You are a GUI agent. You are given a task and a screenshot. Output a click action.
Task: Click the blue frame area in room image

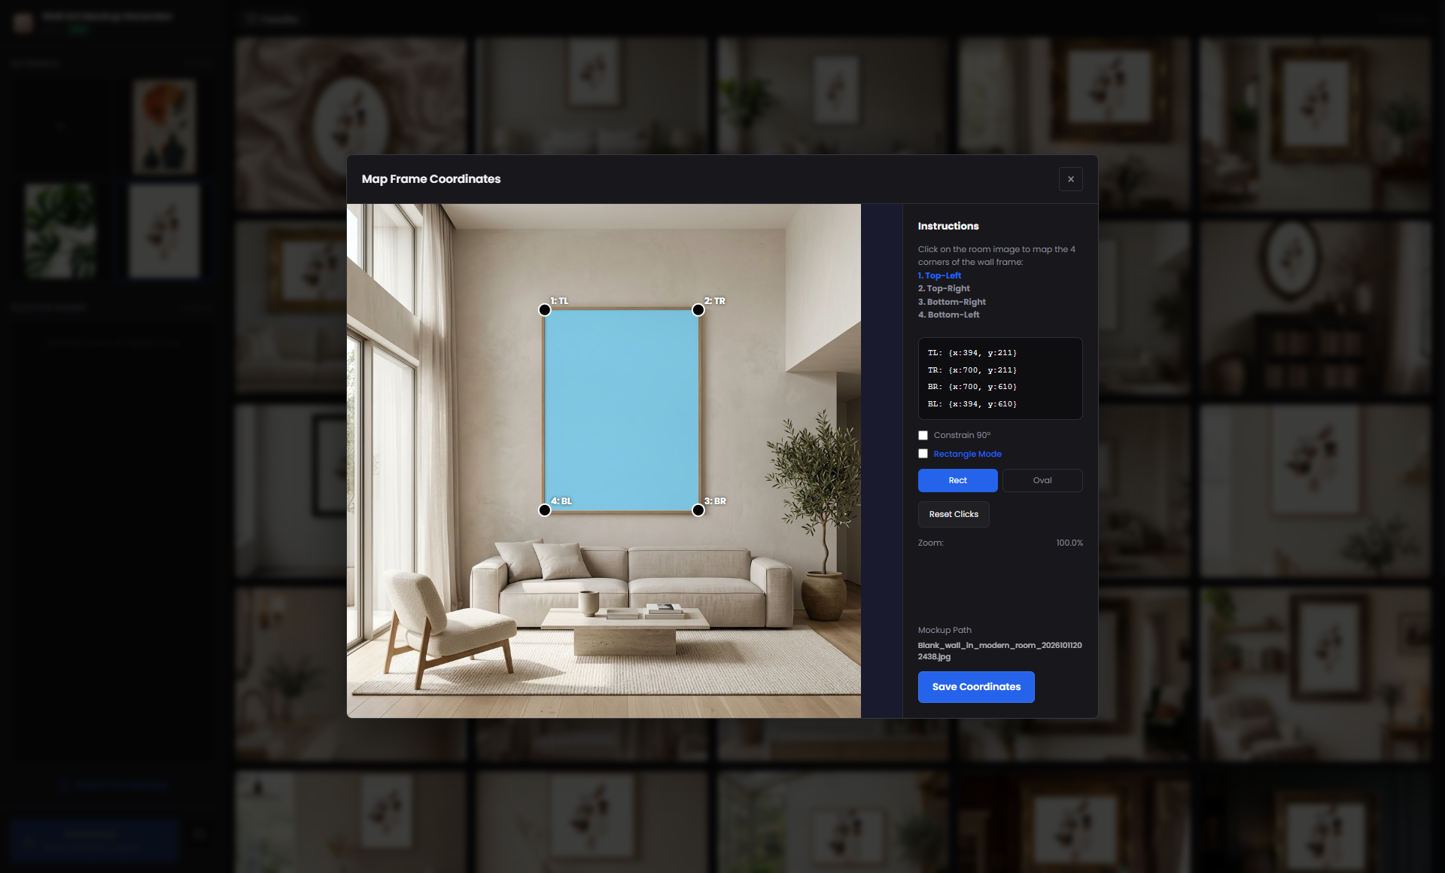(622, 410)
